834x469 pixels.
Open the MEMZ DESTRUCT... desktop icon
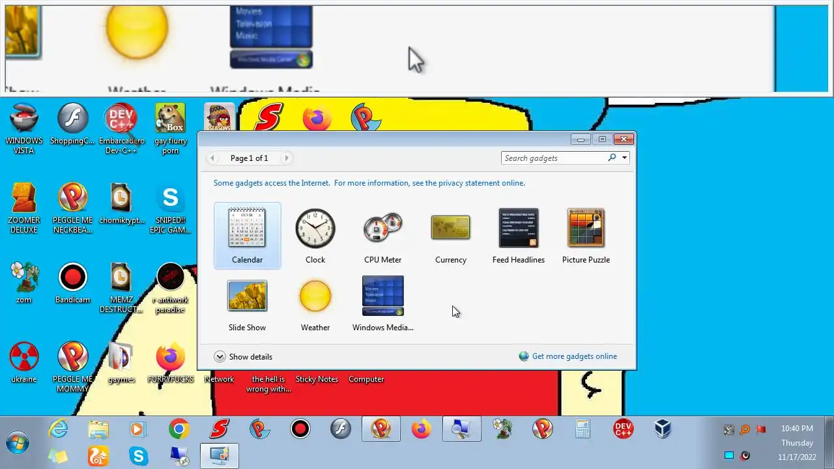coord(121,288)
